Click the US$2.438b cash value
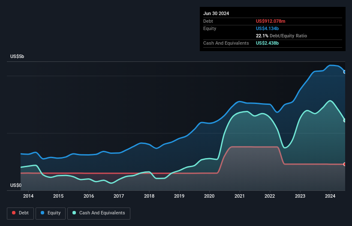352x226 pixels. pos(267,43)
